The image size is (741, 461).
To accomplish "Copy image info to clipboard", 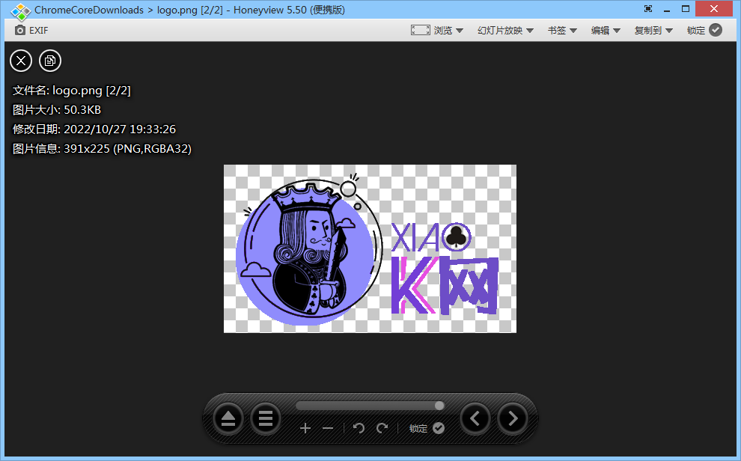I will pyautogui.click(x=50, y=61).
